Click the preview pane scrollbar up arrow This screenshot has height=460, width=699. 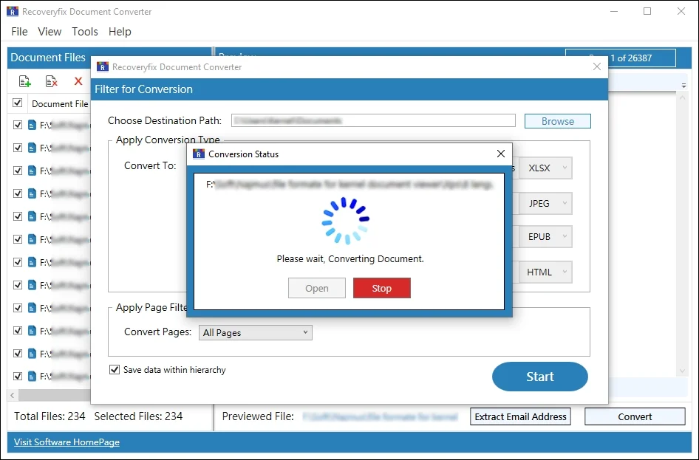point(683,97)
